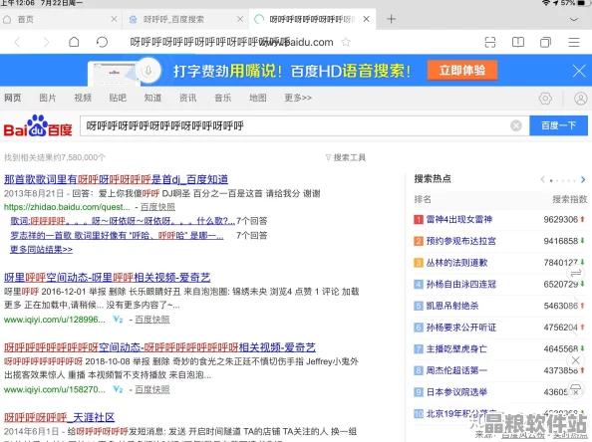
Task: Select the 地图 search category
Action: point(258,98)
